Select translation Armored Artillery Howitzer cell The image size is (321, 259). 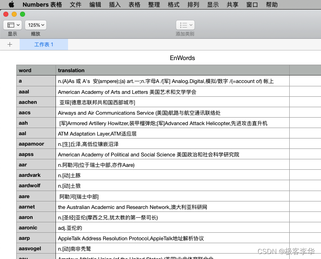pos(172,123)
